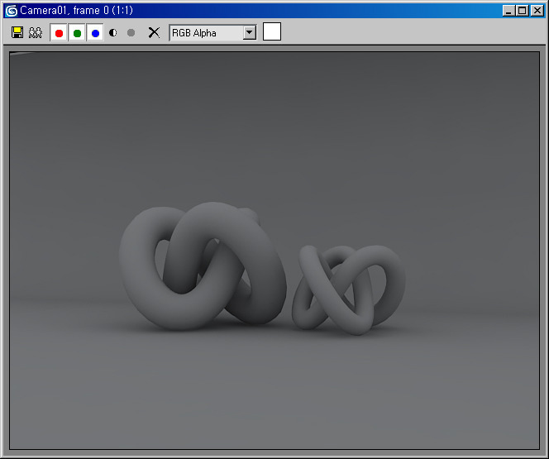Open the RGB Alpha channel dropdown
Viewport: 549px width, 459px height.
tap(212, 33)
